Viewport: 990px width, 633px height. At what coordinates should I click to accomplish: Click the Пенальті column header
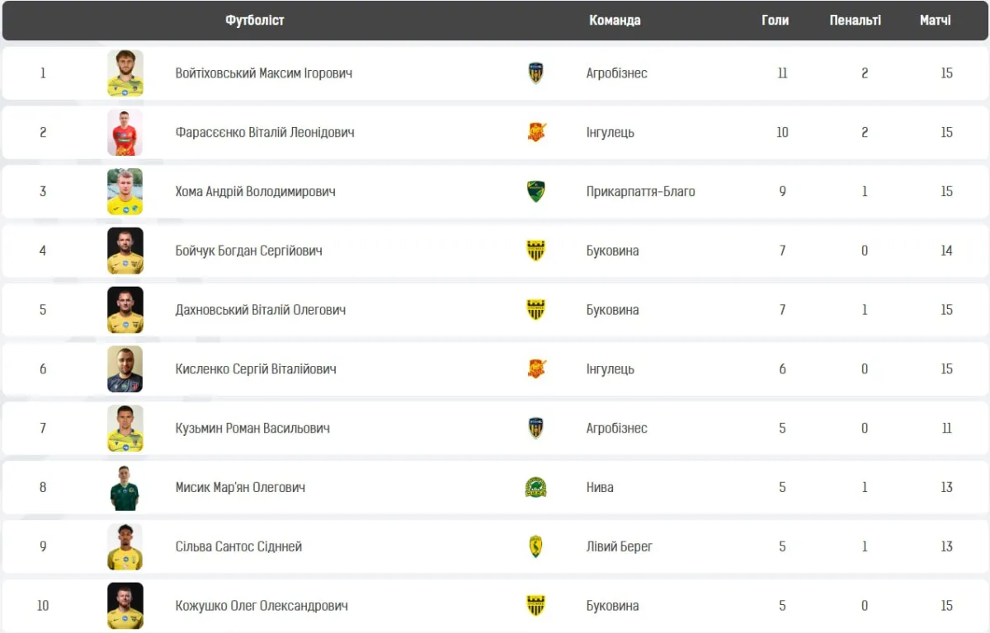click(855, 21)
